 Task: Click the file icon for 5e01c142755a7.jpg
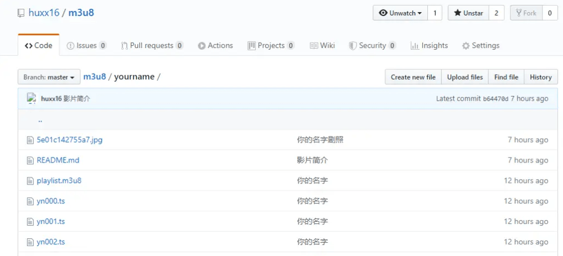[x=30, y=140]
